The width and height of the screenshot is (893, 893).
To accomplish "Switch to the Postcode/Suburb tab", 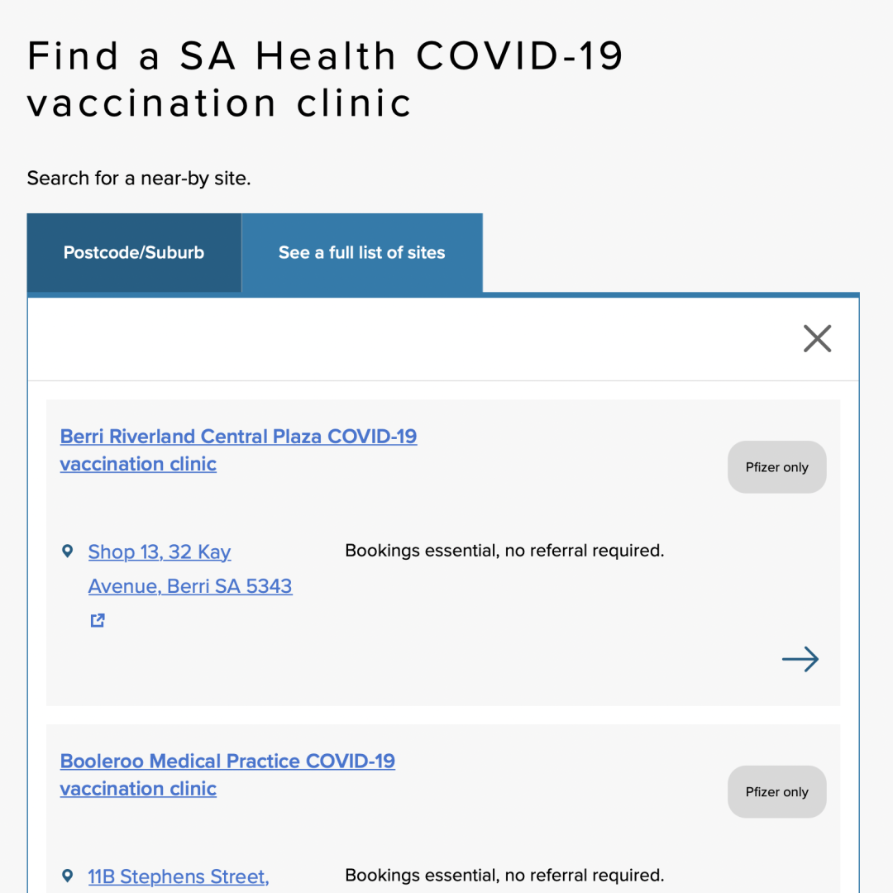I will [x=134, y=252].
